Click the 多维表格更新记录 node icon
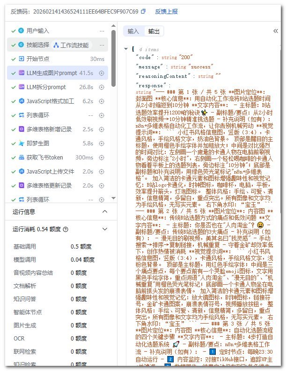 [21, 185]
